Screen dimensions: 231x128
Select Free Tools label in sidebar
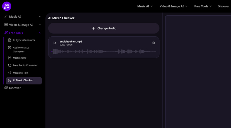pos(16,33)
